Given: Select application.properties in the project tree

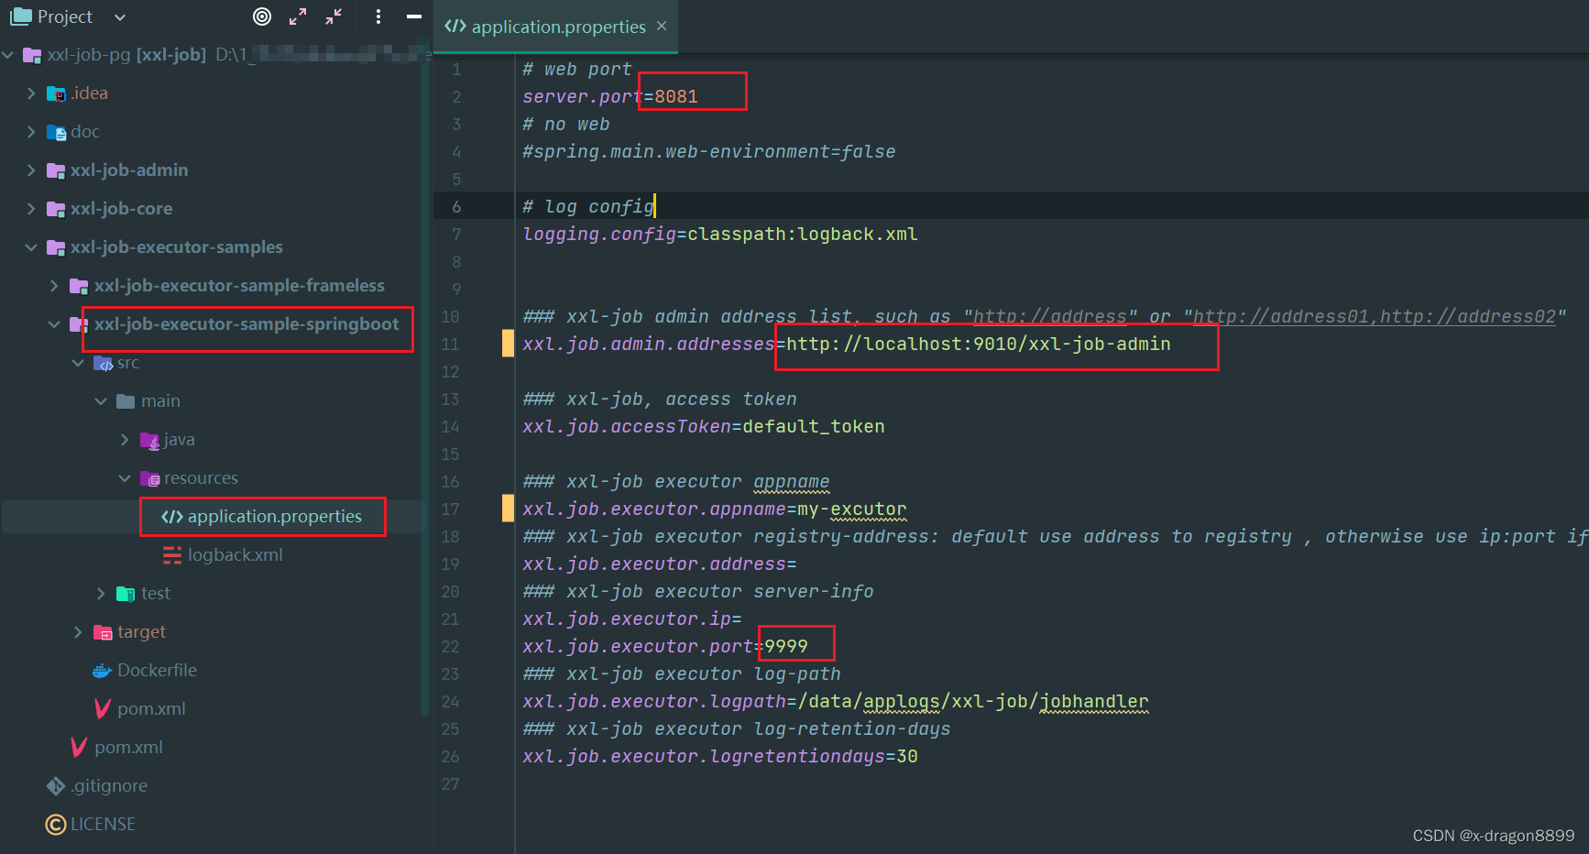Looking at the screenshot, I should [x=274, y=517].
